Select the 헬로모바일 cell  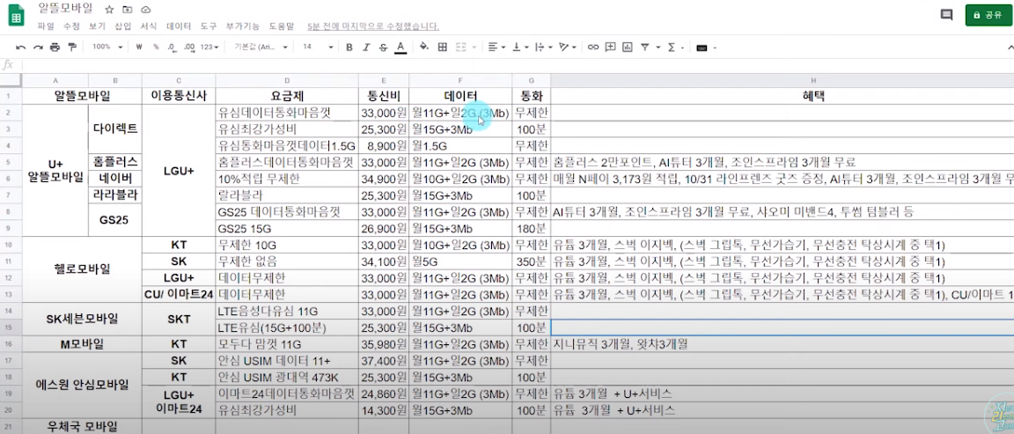[x=82, y=269]
